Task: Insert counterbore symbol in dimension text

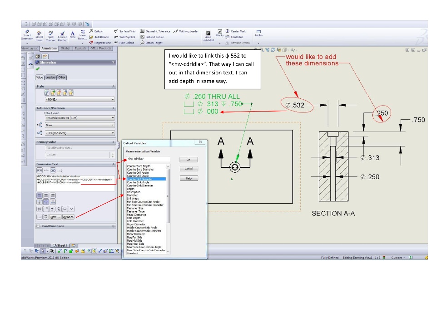Action: (40, 217)
